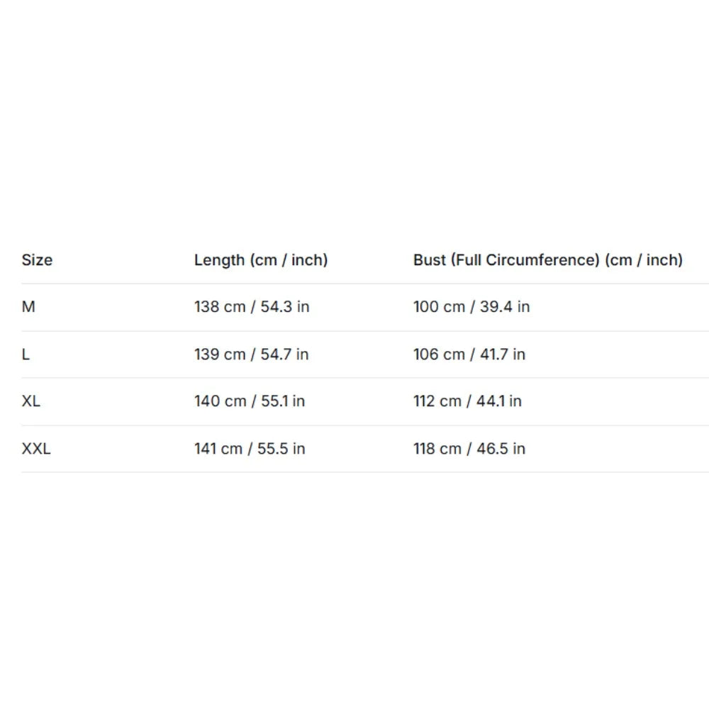Screen dimensions: 709x709
Task: Click the 100 cm / 39.4 in cell
Action: pyautogui.click(x=471, y=306)
